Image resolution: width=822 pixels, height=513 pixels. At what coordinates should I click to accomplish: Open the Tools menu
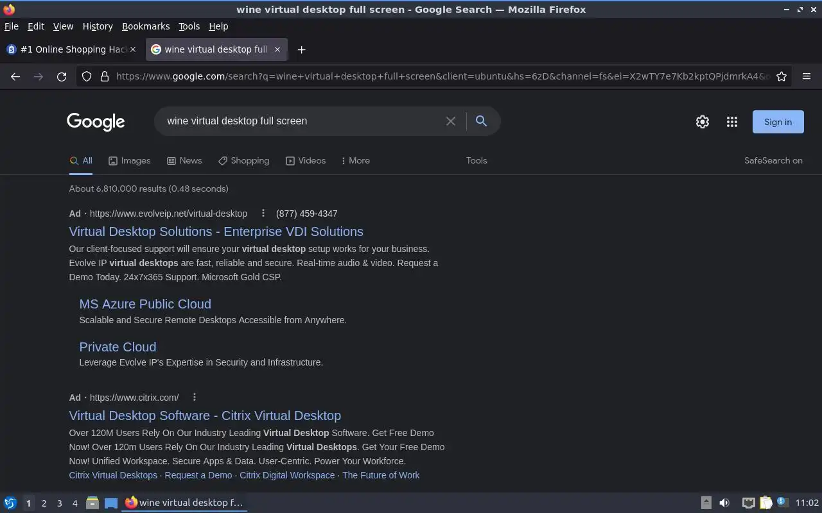coord(189,26)
